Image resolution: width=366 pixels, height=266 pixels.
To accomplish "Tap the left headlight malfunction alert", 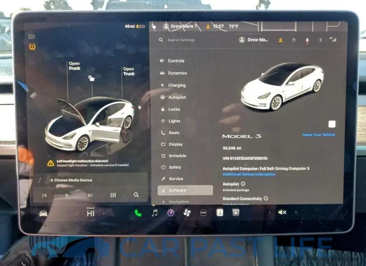I will [88, 163].
